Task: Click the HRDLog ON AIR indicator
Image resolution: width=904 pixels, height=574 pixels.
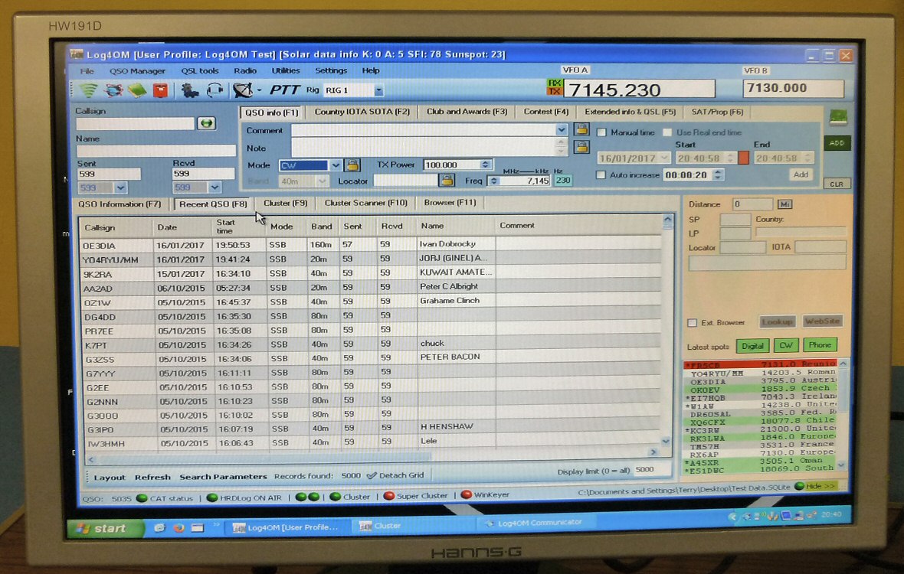Action: 211,497
